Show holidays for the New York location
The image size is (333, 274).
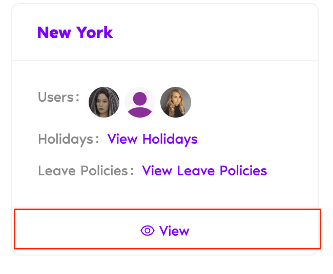click(152, 139)
